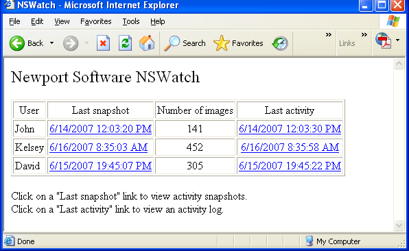
Task: Click the "Last activity" column header
Action: [290, 110]
